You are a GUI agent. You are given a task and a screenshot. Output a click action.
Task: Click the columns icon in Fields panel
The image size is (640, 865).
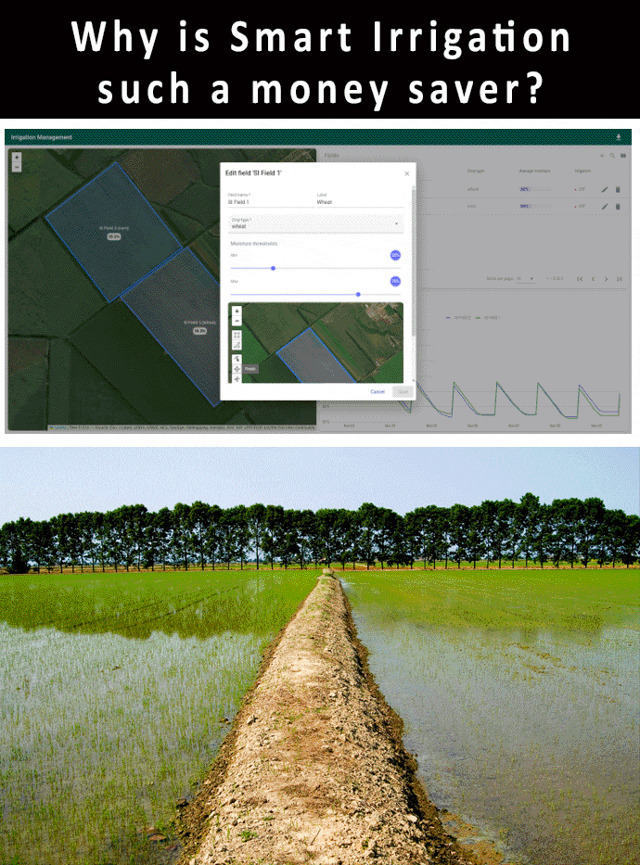point(623,156)
